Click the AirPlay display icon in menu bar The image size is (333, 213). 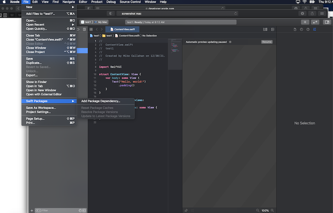(298, 2)
